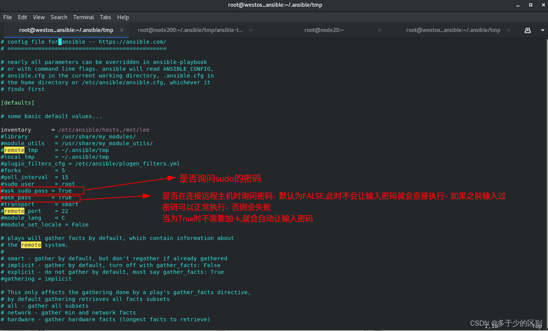548x331 pixels.
Task: Click the https://ansible.com/ URL text
Action: coord(132,42)
